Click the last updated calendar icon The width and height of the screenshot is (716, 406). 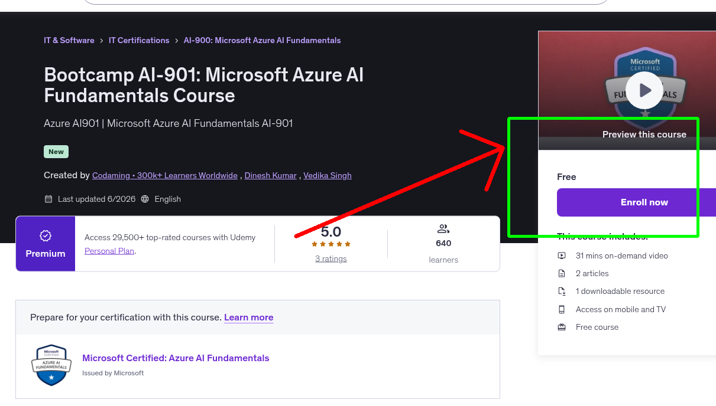(48, 199)
